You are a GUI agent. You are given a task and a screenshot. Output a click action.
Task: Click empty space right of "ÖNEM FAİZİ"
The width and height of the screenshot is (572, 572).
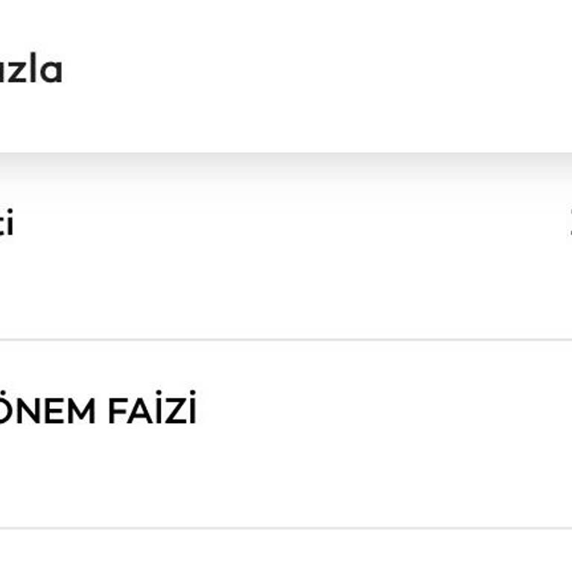coord(372,412)
